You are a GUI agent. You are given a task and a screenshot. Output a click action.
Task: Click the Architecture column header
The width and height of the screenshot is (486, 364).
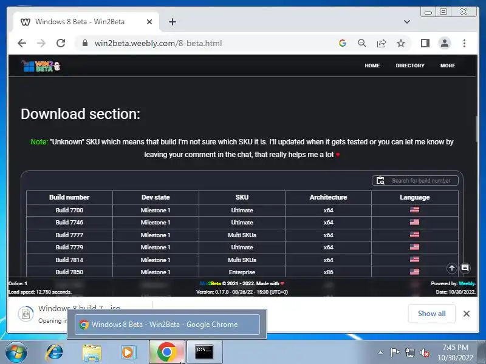click(x=328, y=197)
